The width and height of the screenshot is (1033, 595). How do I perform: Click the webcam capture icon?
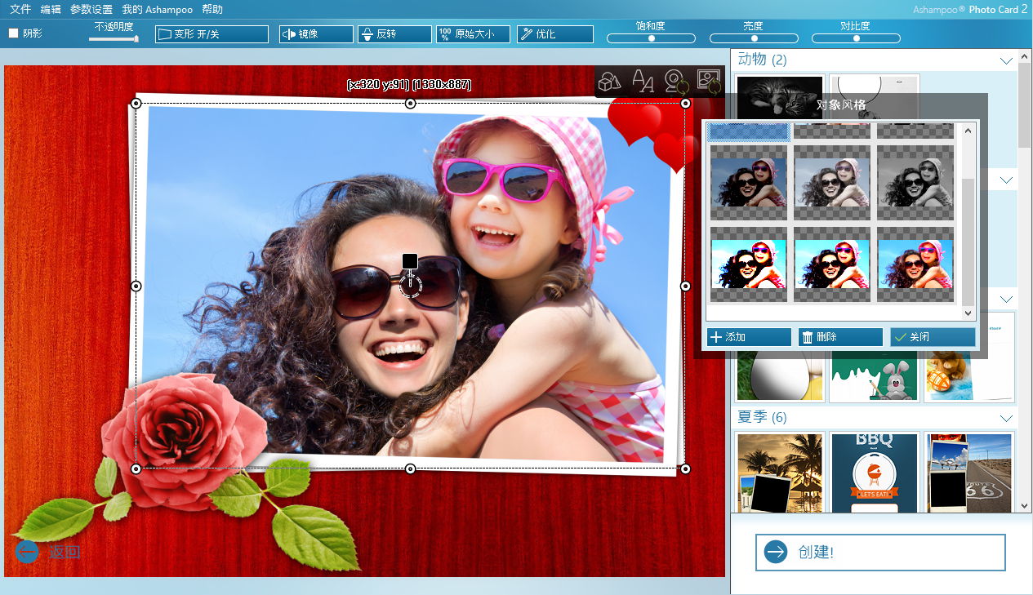pyautogui.click(x=676, y=82)
